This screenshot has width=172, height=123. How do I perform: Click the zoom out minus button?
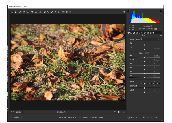(x=12, y=112)
